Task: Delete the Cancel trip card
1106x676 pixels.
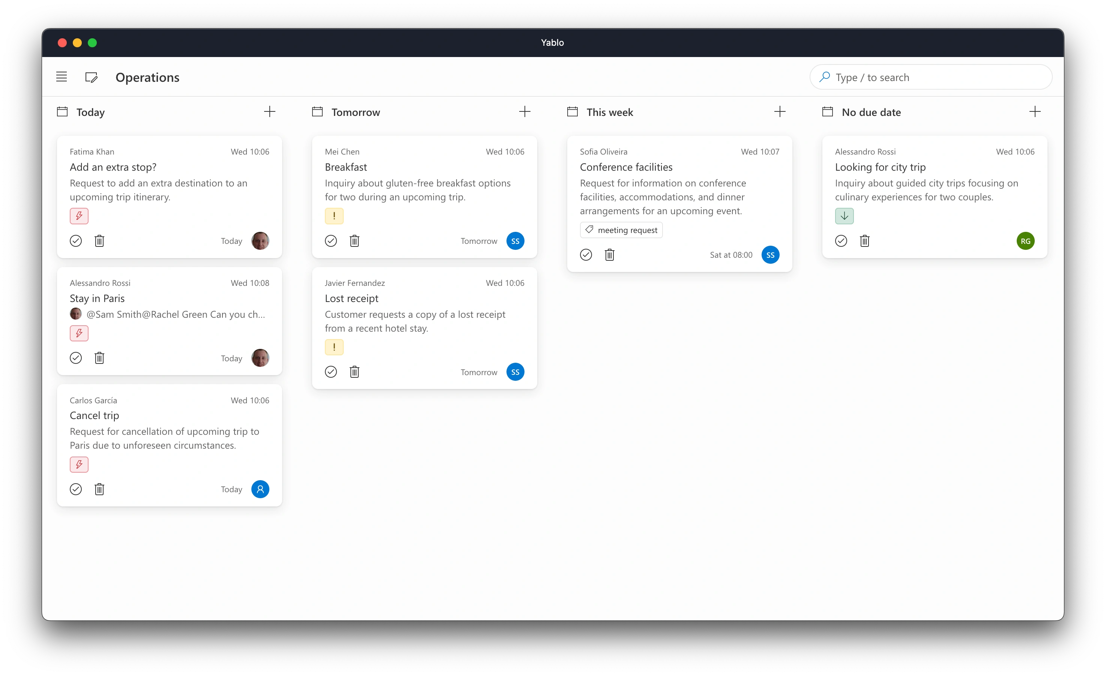Action: [x=99, y=489]
